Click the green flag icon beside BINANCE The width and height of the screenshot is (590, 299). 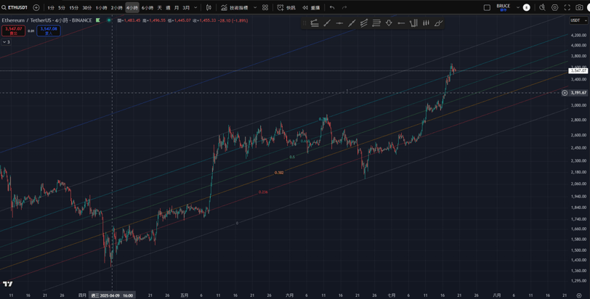(x=98, y=20)
